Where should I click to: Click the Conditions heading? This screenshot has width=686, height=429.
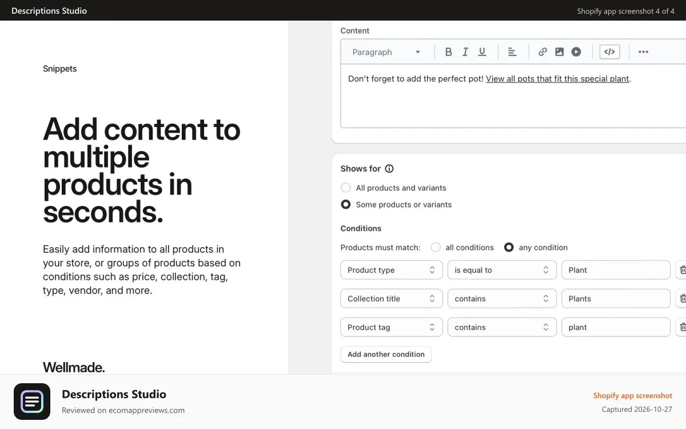click(x=361, y=228)
